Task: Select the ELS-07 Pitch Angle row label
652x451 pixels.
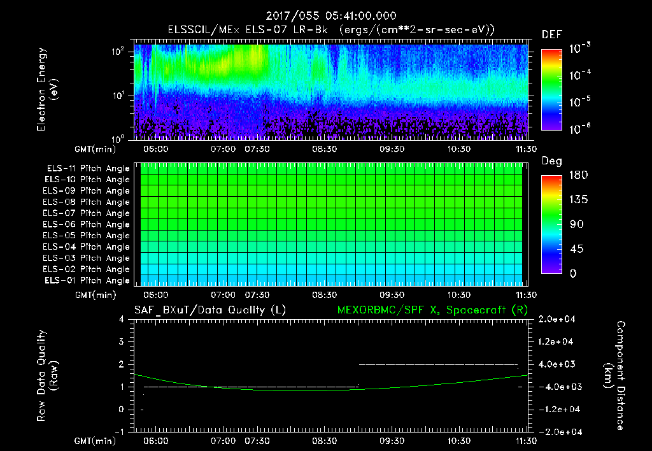Action: (x=87, y=213)
